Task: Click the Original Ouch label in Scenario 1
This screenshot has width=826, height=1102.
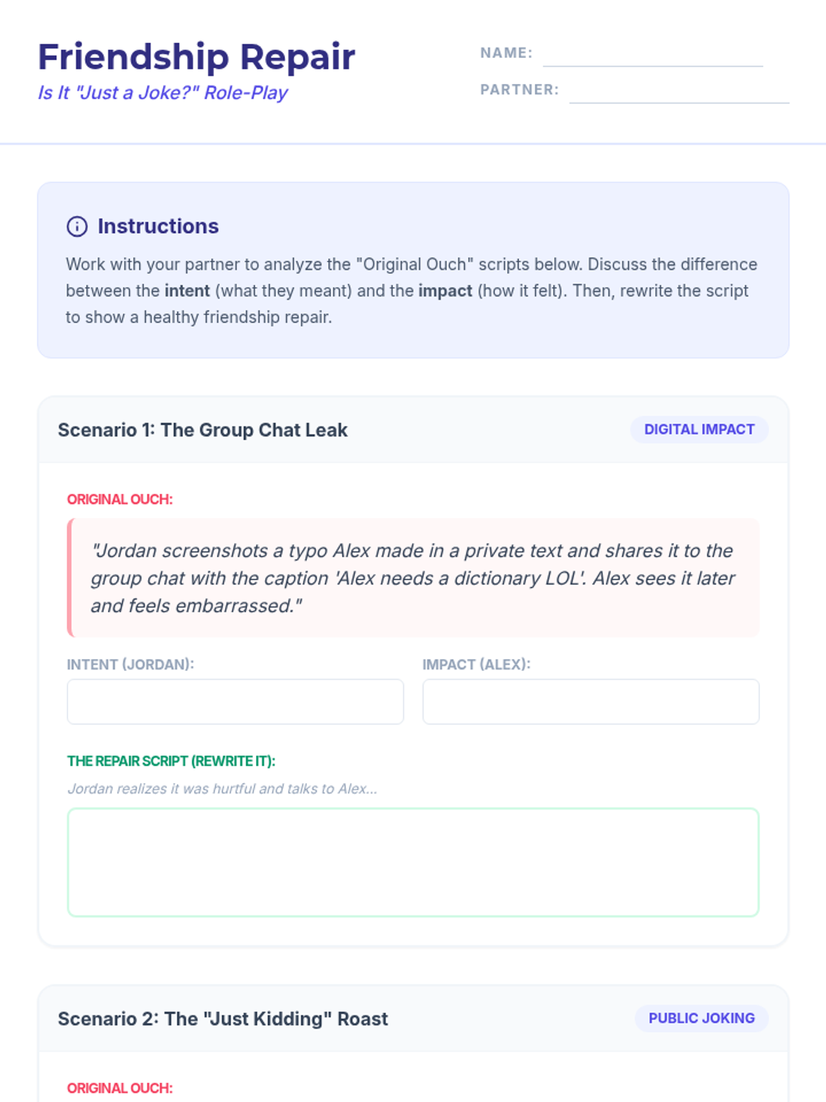Action: 120,499
